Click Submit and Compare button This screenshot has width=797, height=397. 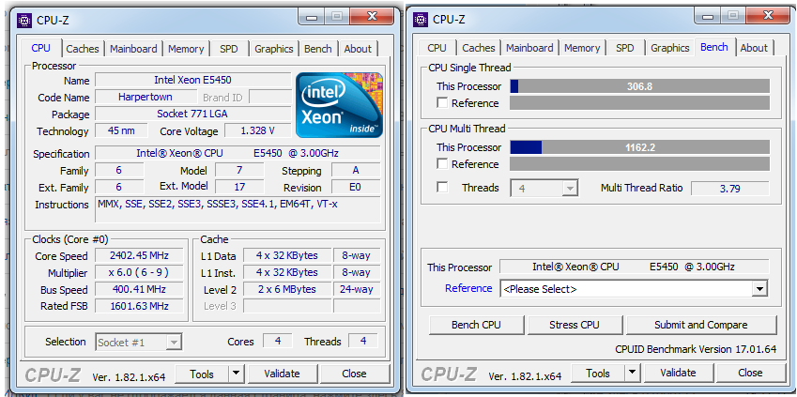(x=701, y=325)
